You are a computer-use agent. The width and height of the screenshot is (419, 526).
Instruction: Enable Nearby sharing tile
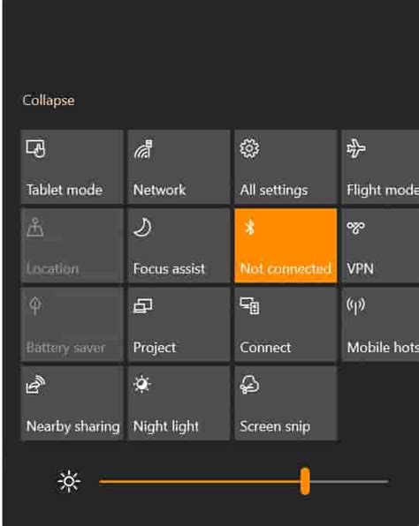(72, 403)
